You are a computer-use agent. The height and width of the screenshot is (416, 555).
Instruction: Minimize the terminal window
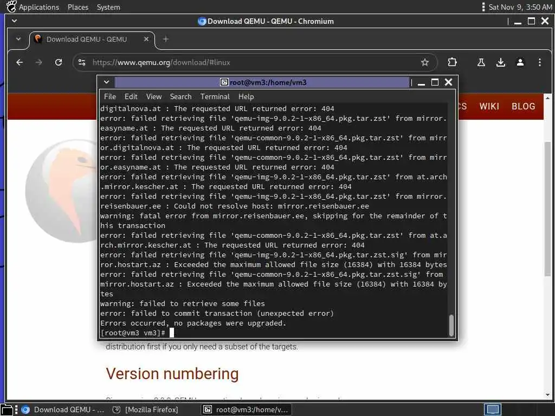[x=421, y=82]
